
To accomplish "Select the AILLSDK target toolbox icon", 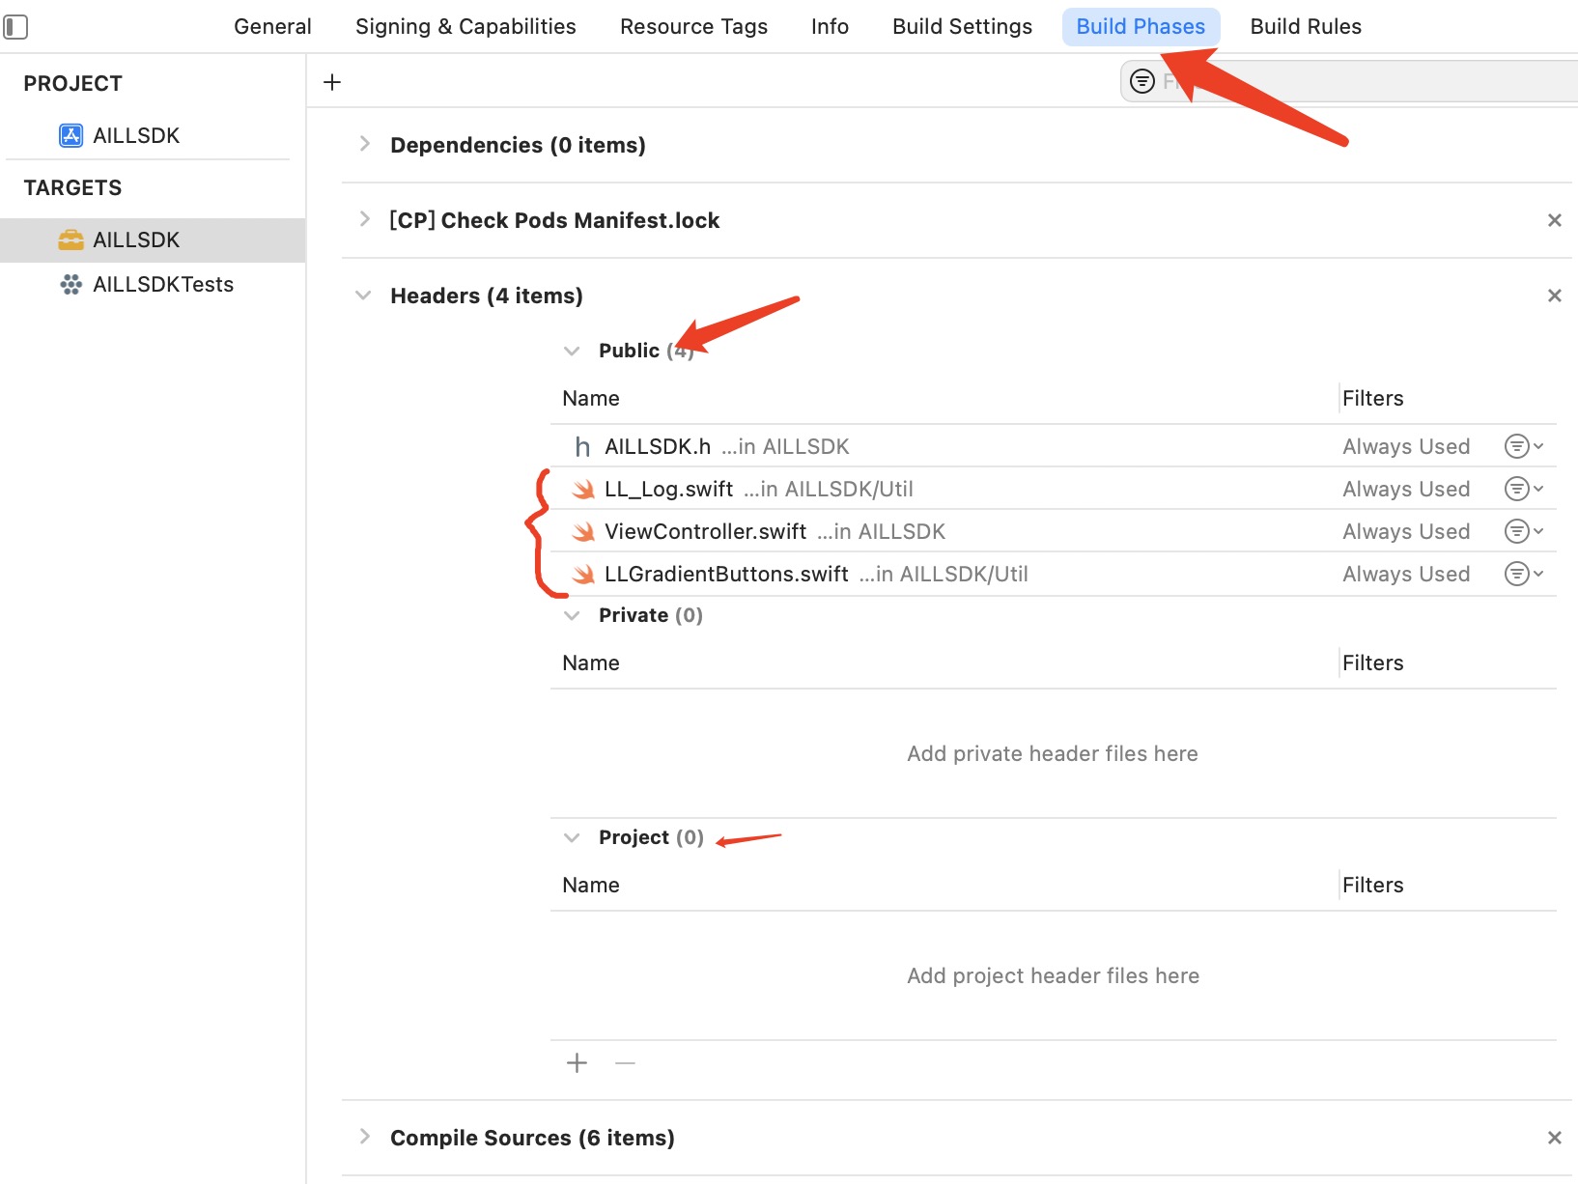I will (x=71, y=240).
